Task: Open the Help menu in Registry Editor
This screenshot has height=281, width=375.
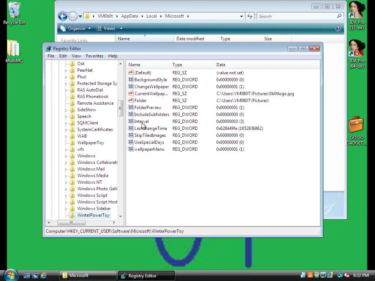Action: point(113,56)
